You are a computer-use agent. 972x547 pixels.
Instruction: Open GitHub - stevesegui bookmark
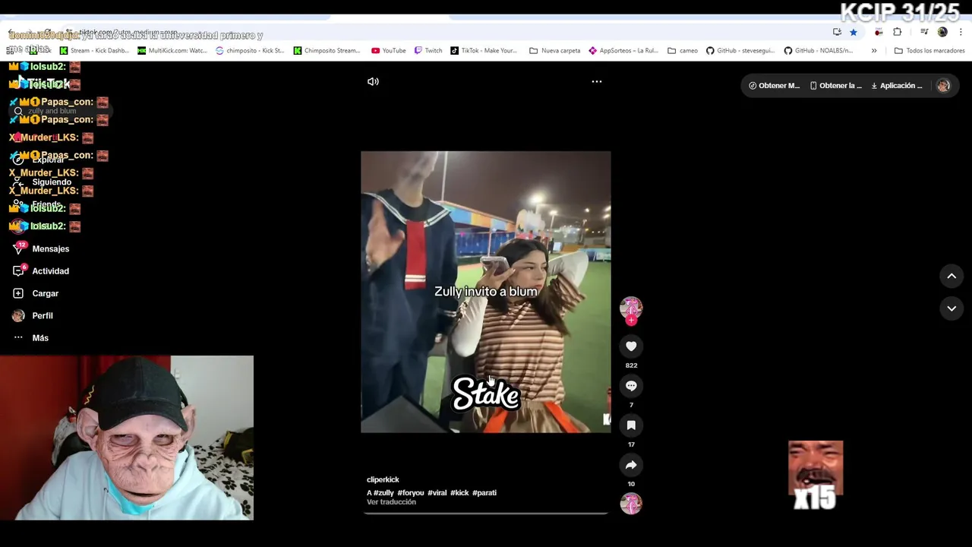pos(740,51)
